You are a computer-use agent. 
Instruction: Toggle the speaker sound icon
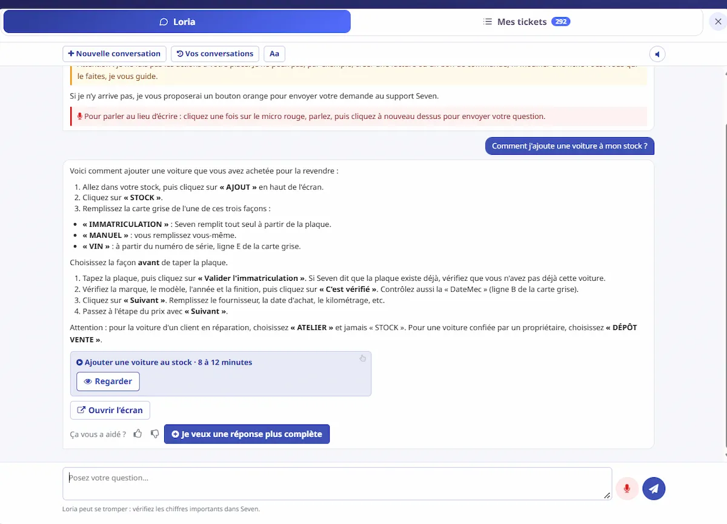[657, 54]
